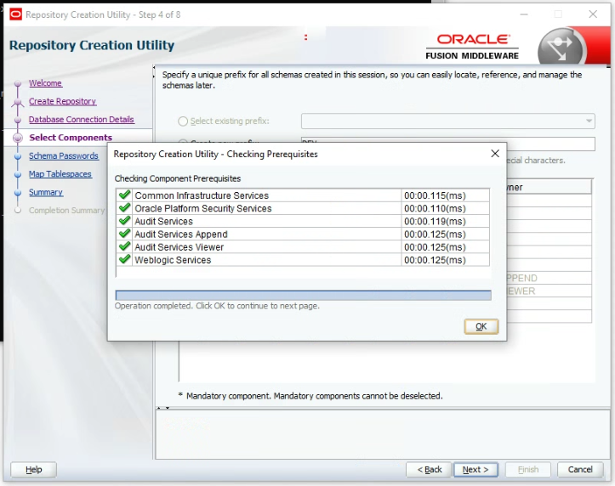This screenshot has height=486, width=615.
Task: Click 'Operation completed' status message
Action: 217,306
